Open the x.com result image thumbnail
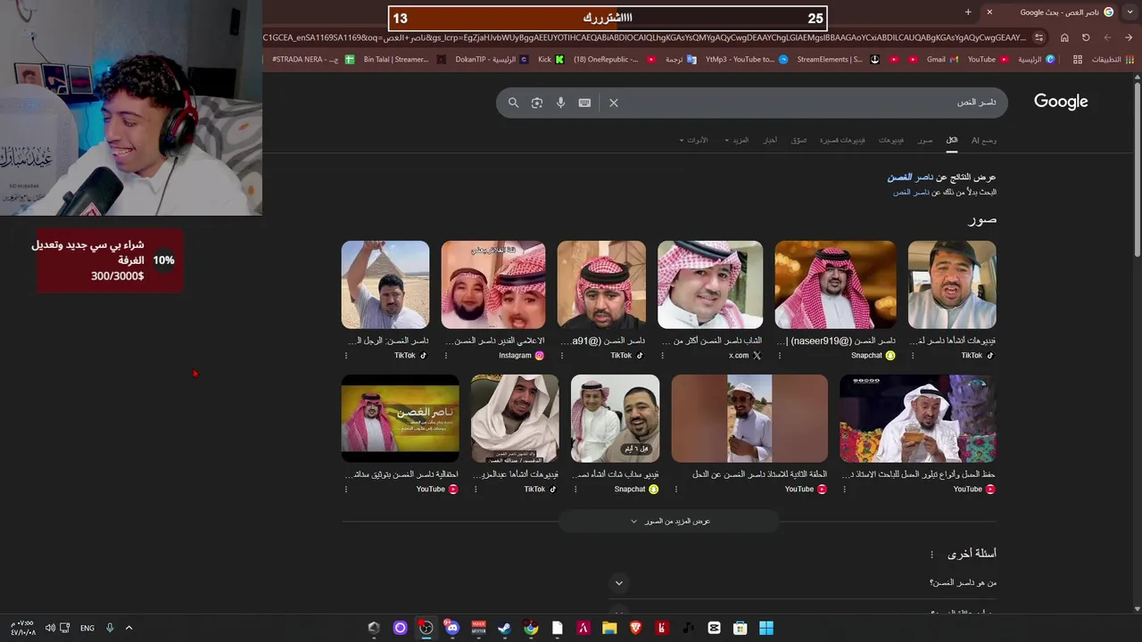Image resolution: width=1142 pixels, height=642 pixels. 710,284
